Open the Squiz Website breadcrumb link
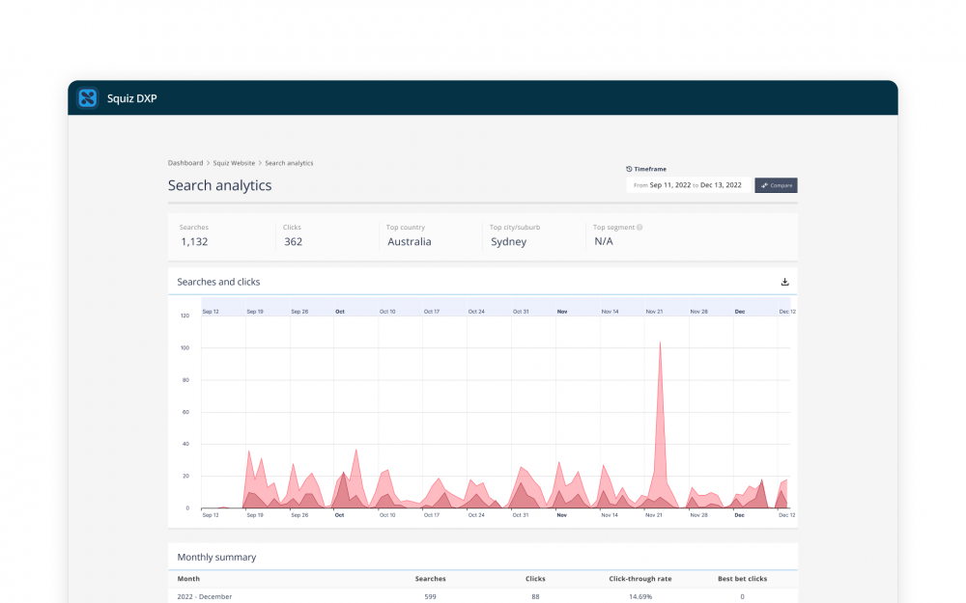 [234, 163]
